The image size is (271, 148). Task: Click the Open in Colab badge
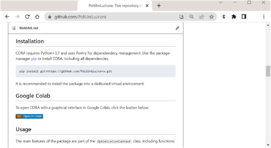click(29, 116)
